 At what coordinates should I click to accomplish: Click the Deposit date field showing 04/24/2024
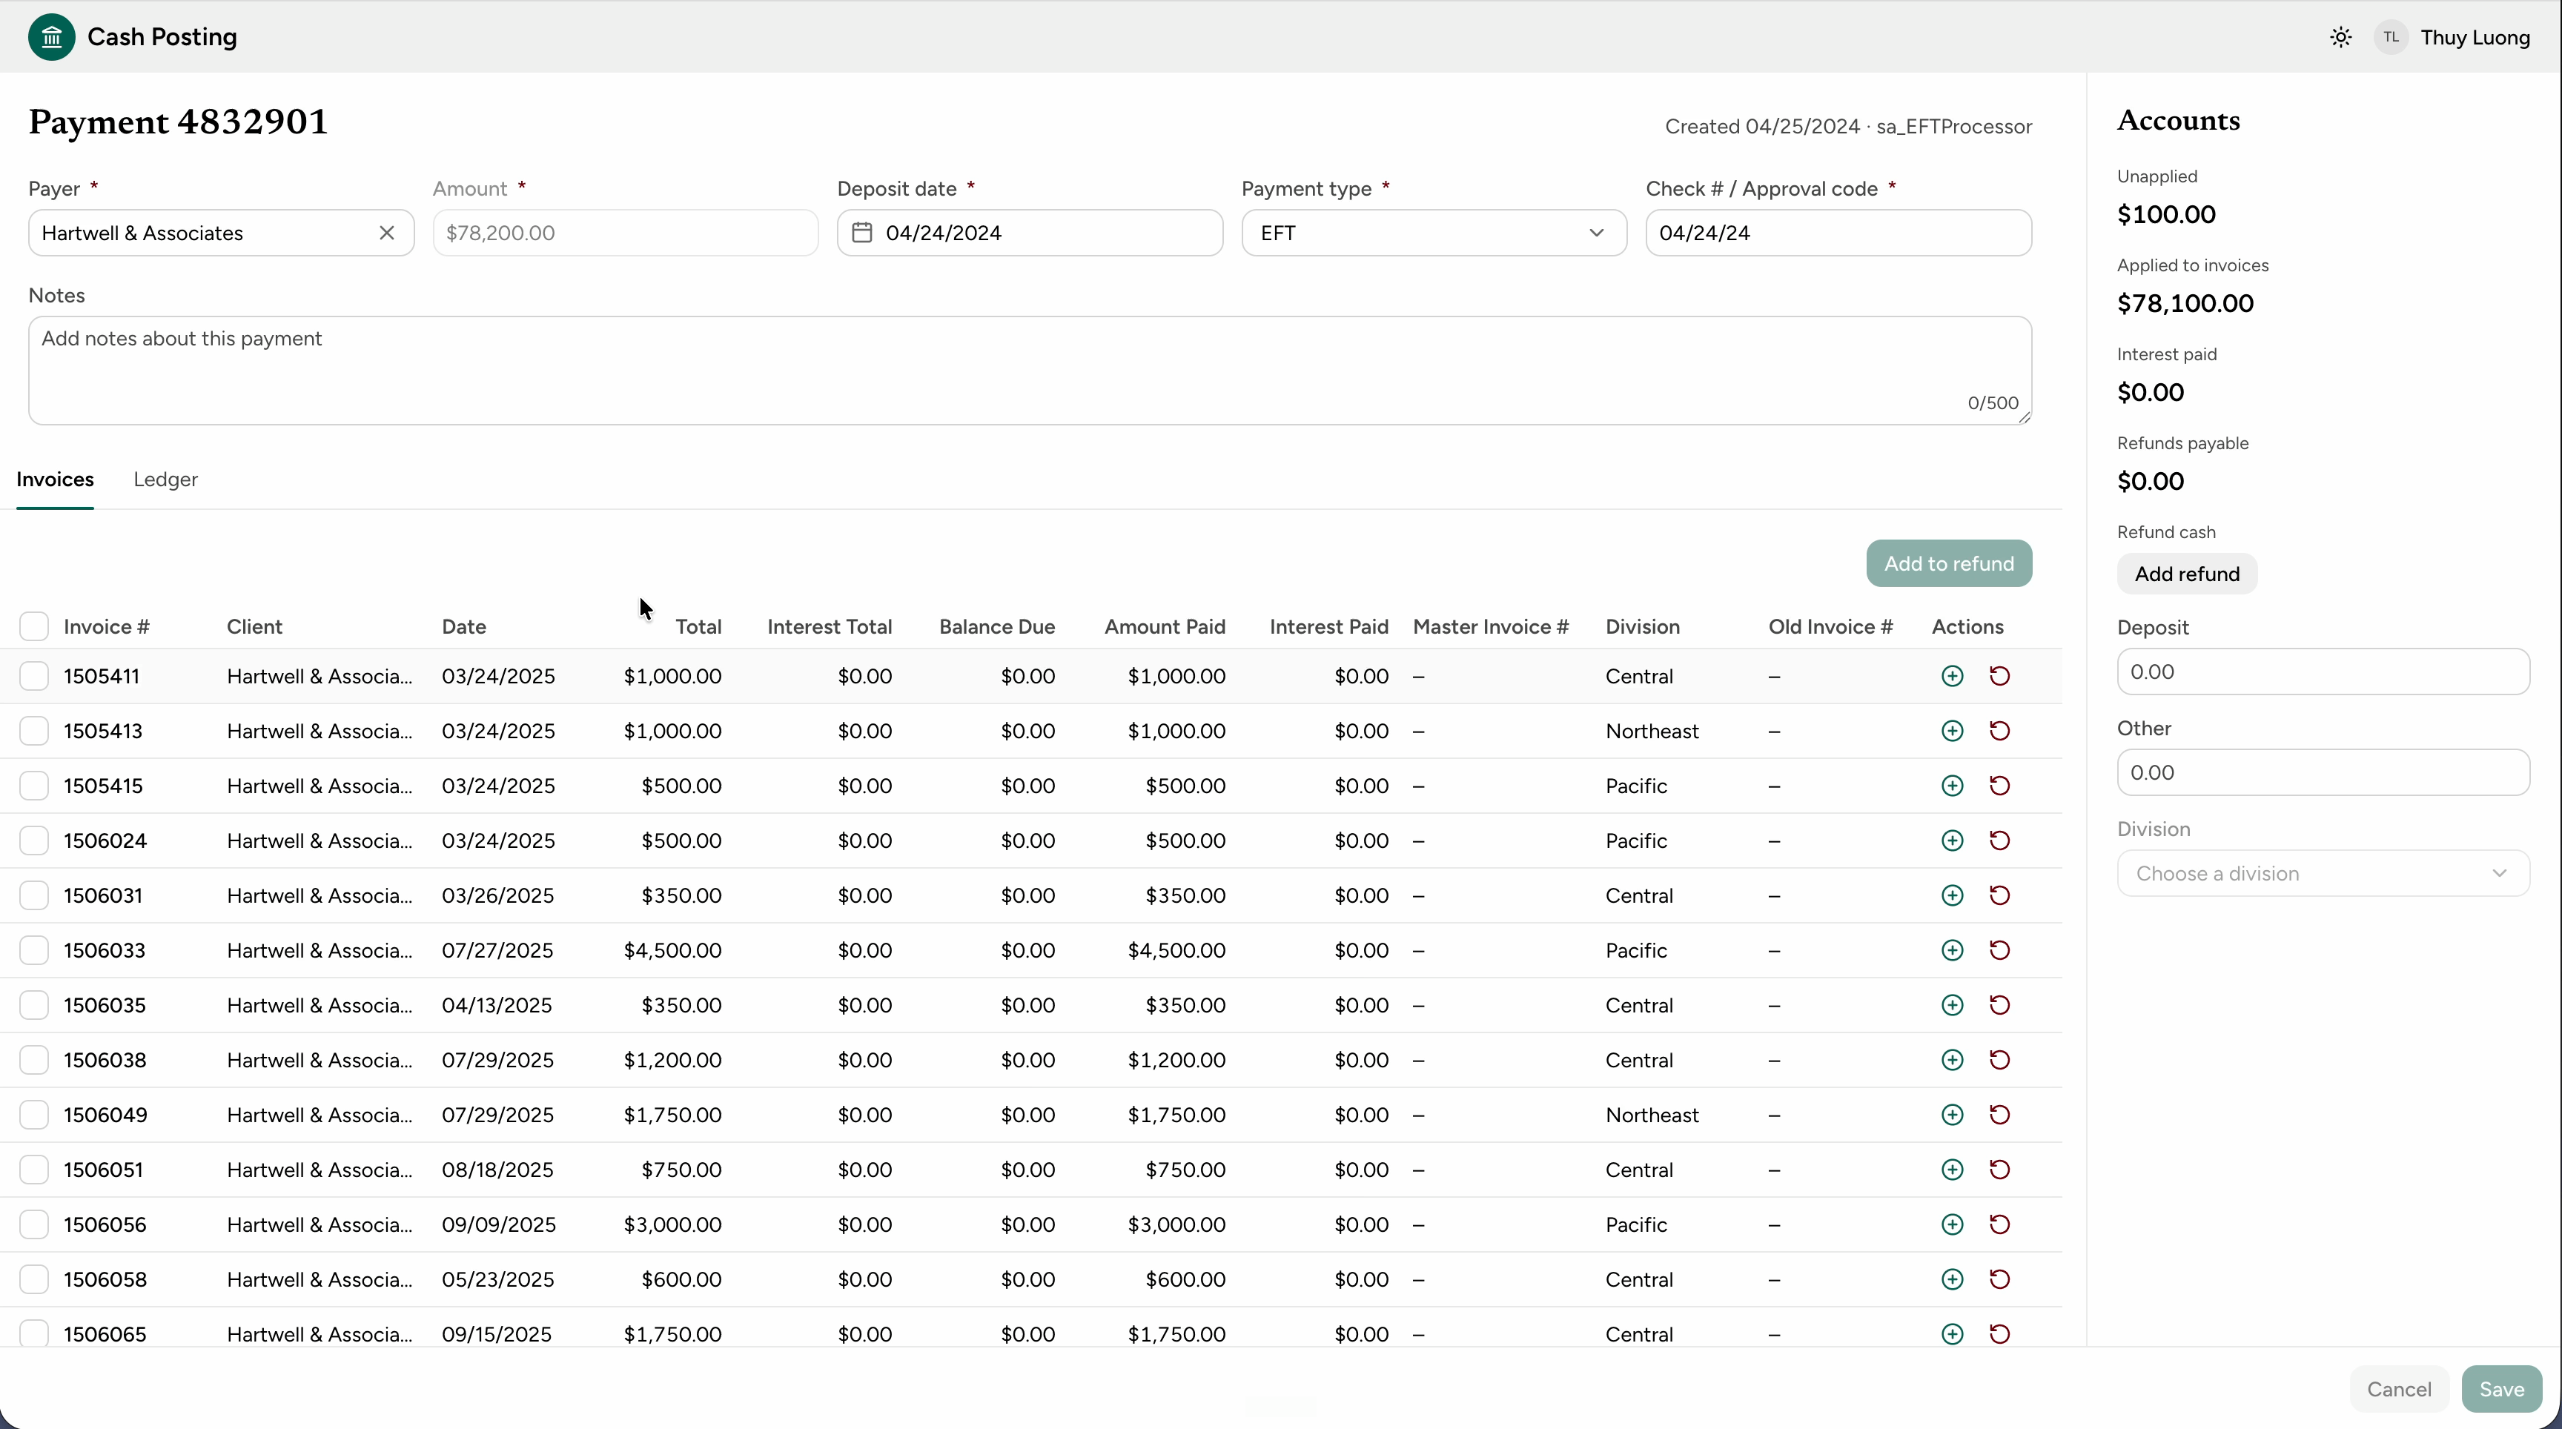[1030, 233]
